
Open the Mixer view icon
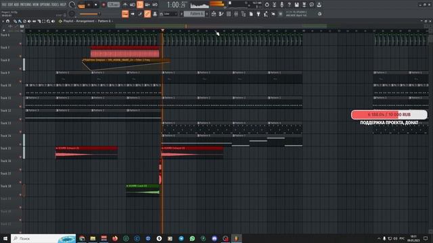(236, 13)
